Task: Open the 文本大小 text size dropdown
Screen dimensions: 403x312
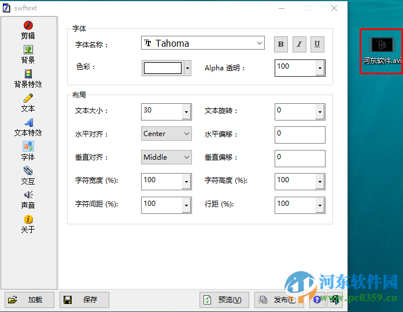Action: click(x=186, y=112)
